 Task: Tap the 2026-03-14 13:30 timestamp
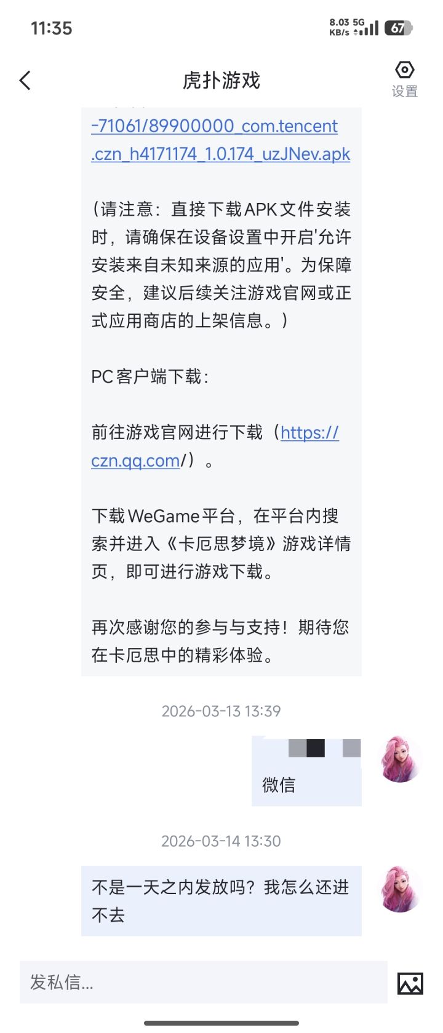pos(221,841)
